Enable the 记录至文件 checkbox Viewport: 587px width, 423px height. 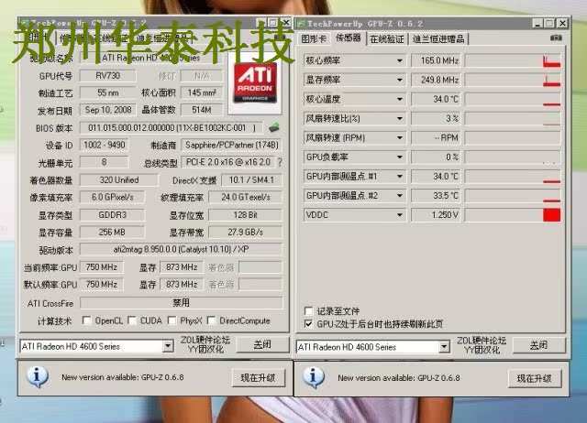pyautogui.click(x=308, y=310)
